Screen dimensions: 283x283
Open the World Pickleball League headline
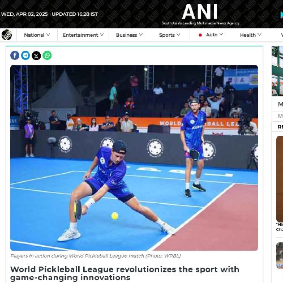[125, 273]
